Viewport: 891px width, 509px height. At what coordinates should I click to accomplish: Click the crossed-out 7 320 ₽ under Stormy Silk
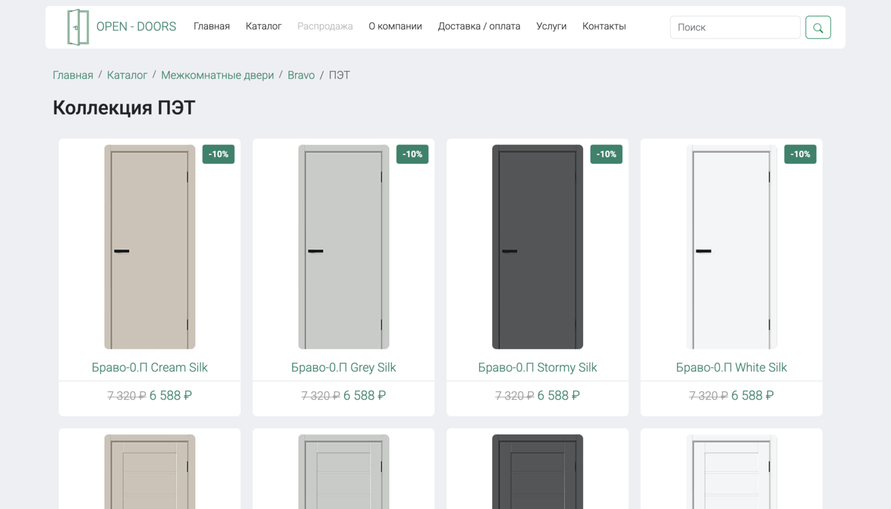pyautogui.click(x=515, y=396)
